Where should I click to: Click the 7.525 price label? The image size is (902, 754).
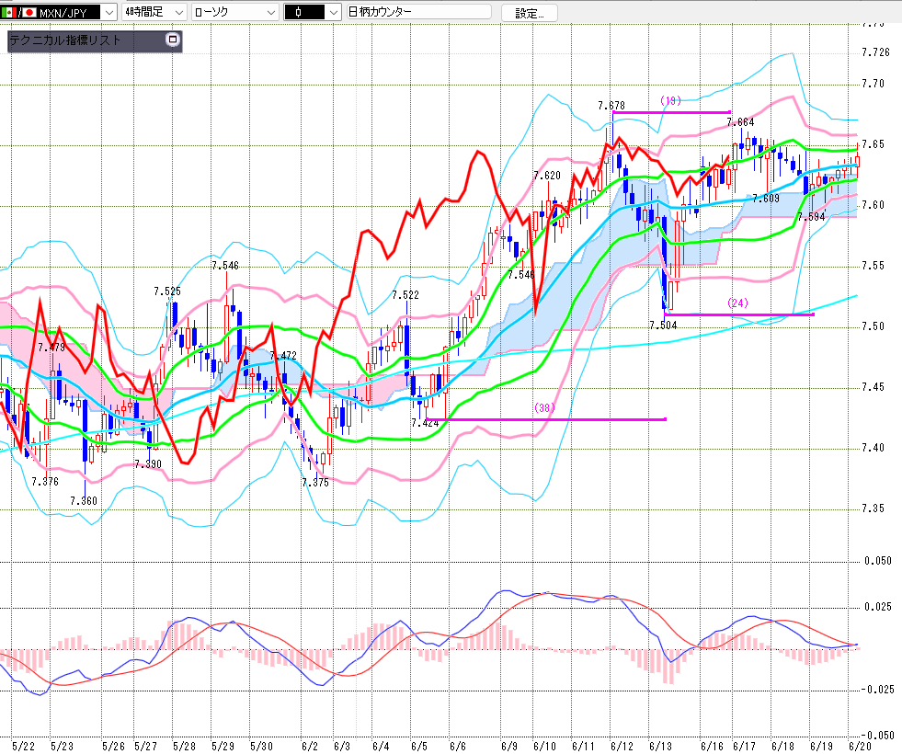[167, 291]
